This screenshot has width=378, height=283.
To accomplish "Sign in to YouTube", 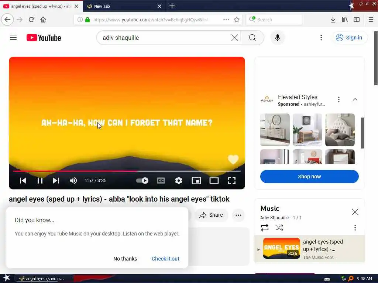I will 349,38.
